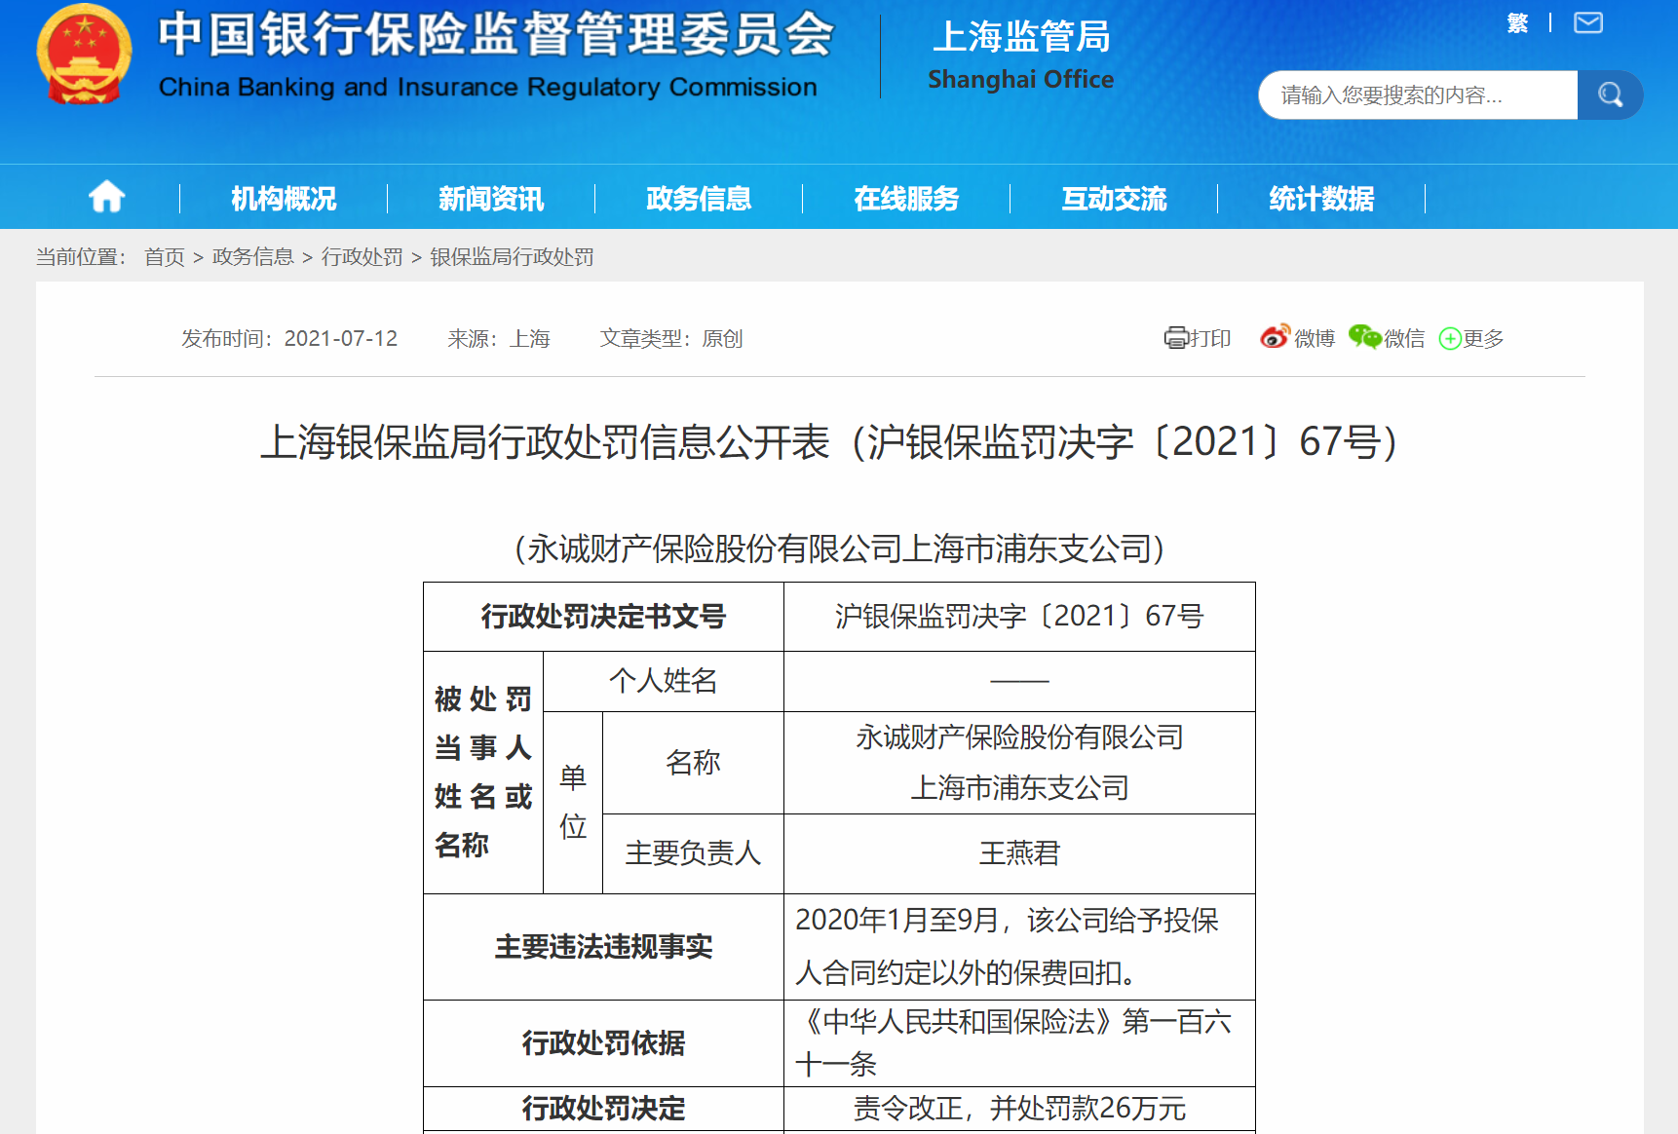Screen dimensions: 1678x1134
Task: Go to 首页 breadcrumb link
Action: tap(165, 256)
